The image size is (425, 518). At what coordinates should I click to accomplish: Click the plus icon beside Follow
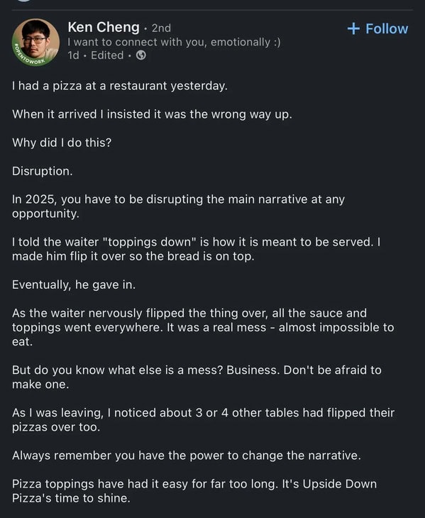coord(353,29)
